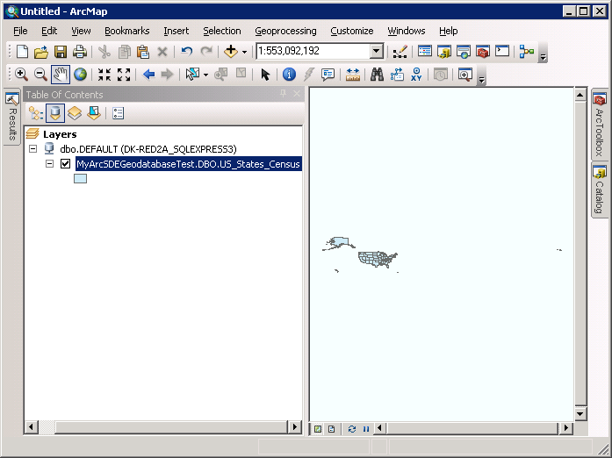Screen dimensions: 612x458
Task: Open Go To XY tool
Action: coord(416,74)
